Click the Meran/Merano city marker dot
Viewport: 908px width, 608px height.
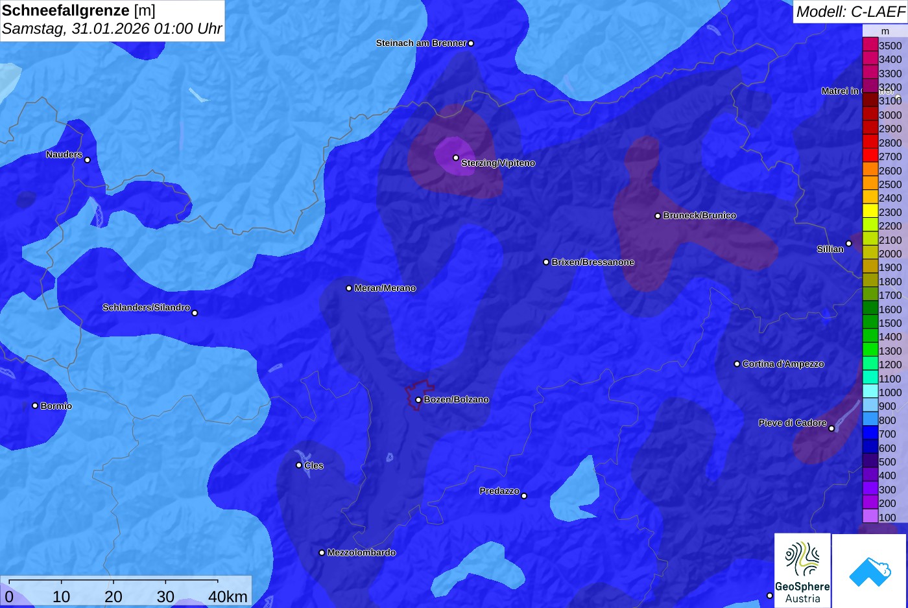tap(349, 288)
